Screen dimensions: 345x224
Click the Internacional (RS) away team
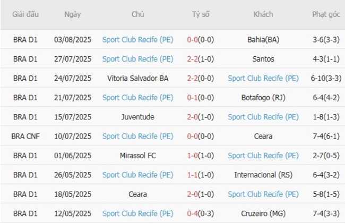coord(263,175)
